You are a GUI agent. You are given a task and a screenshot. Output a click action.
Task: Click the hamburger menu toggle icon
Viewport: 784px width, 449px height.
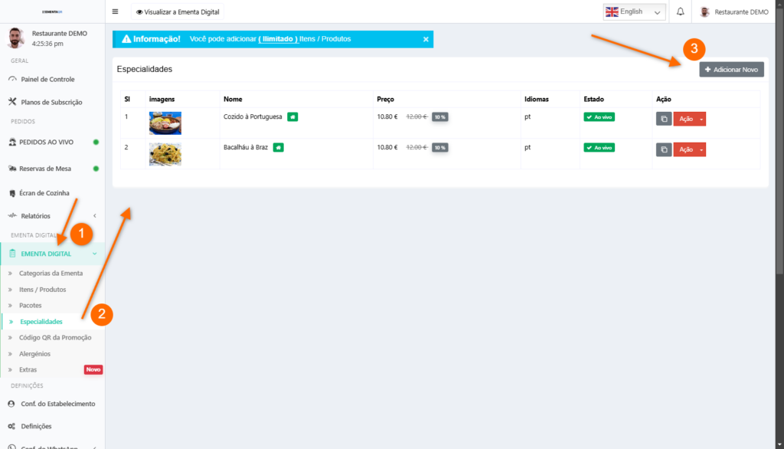pyautogui.click(x=115, y=11)
